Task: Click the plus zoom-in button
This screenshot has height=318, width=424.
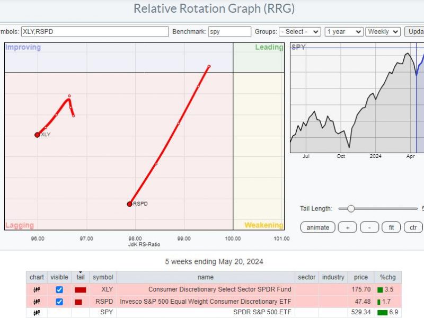Action: [x=348, y=227]
